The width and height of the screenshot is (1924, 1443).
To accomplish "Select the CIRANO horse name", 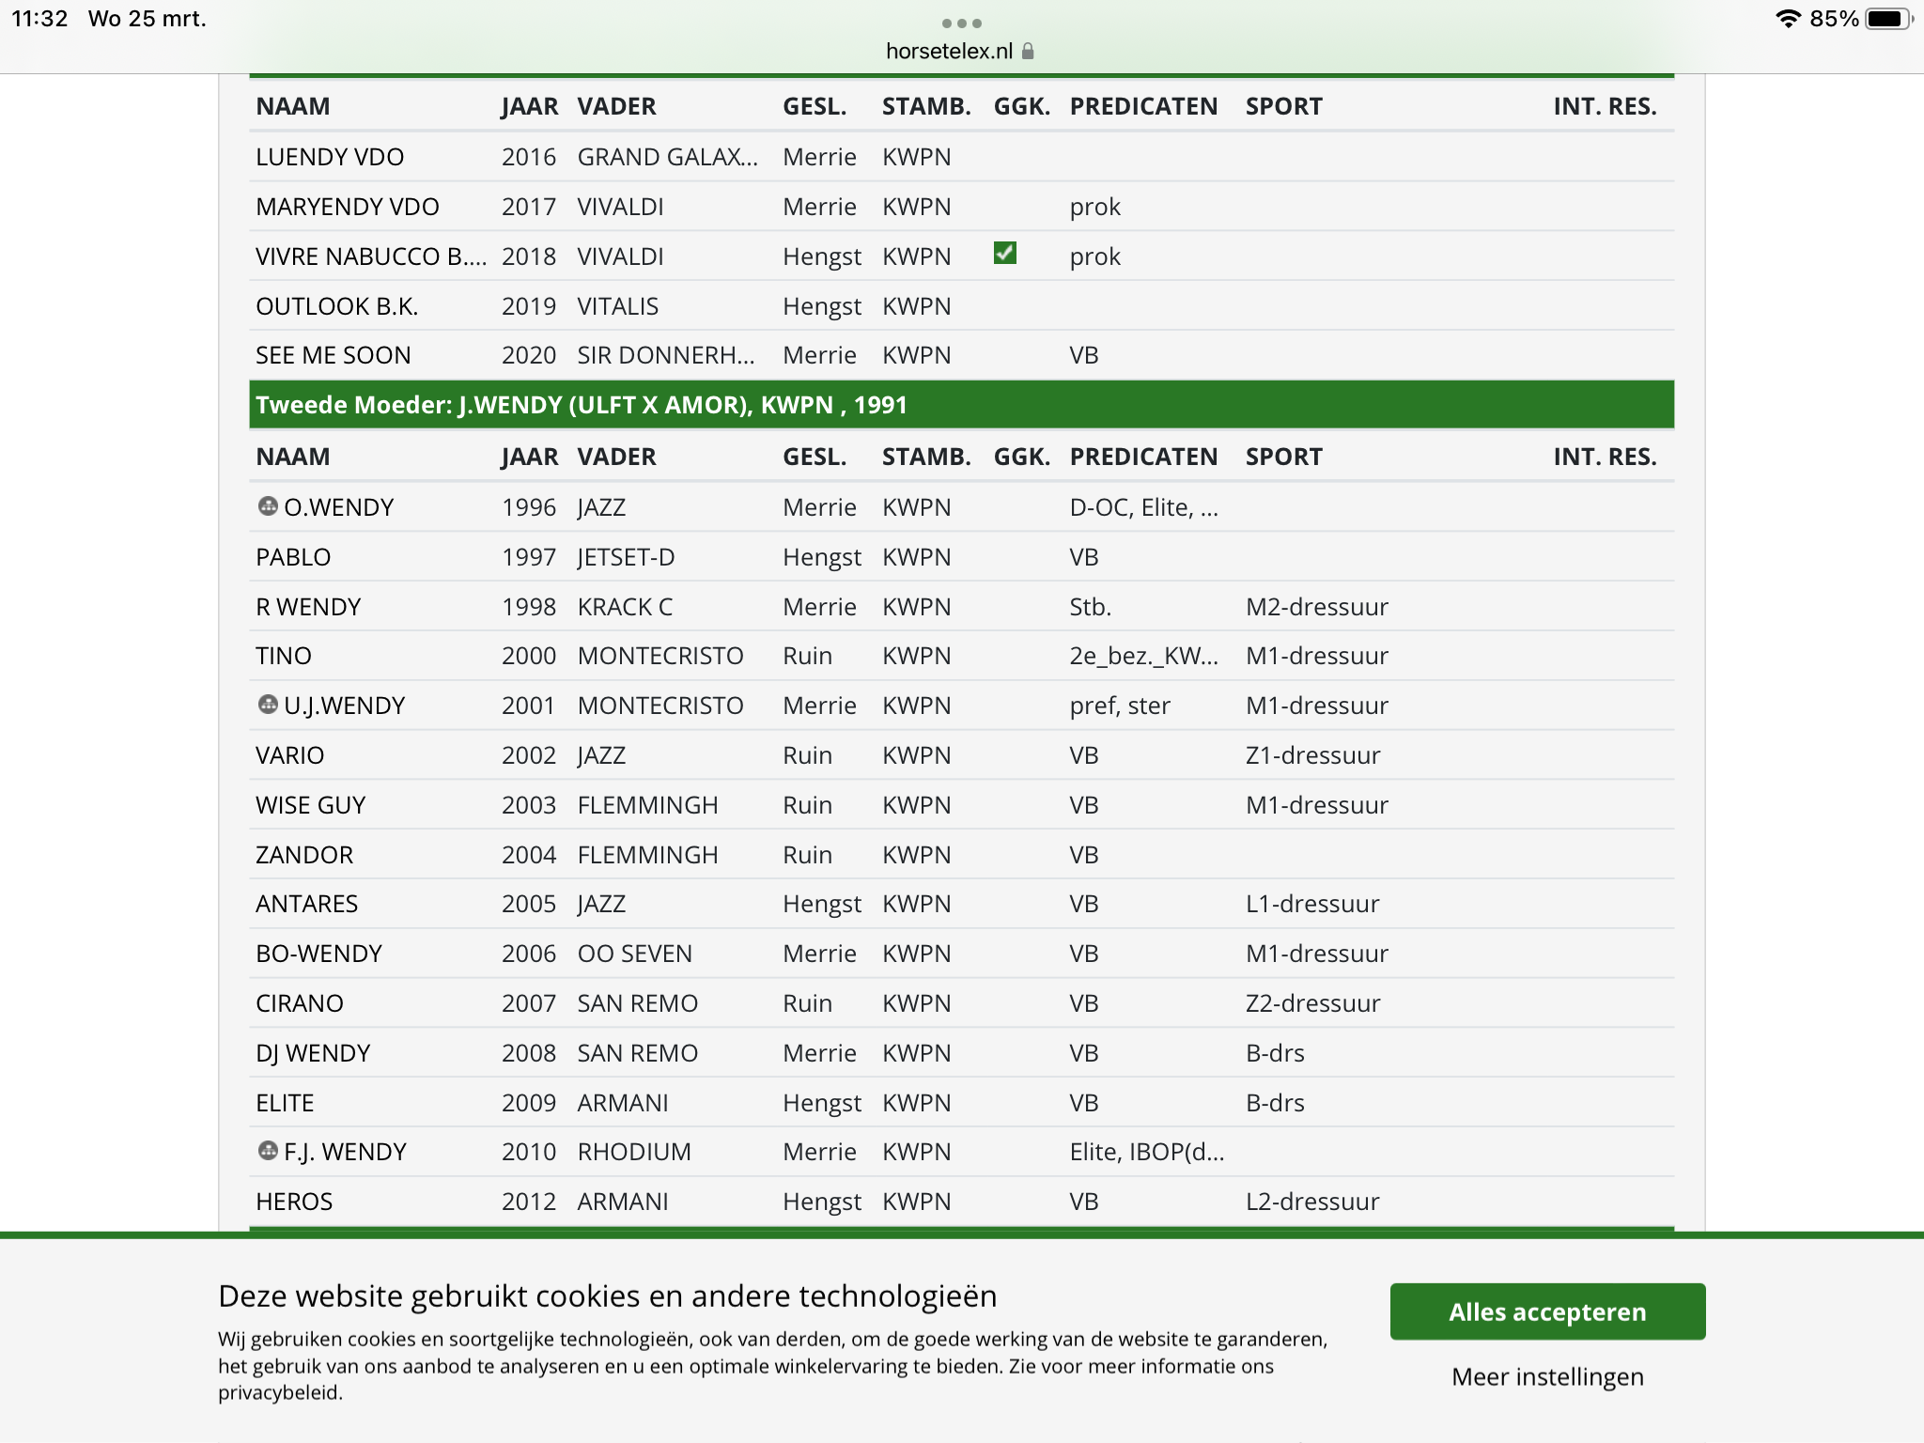I will [x=300, y=1003].
